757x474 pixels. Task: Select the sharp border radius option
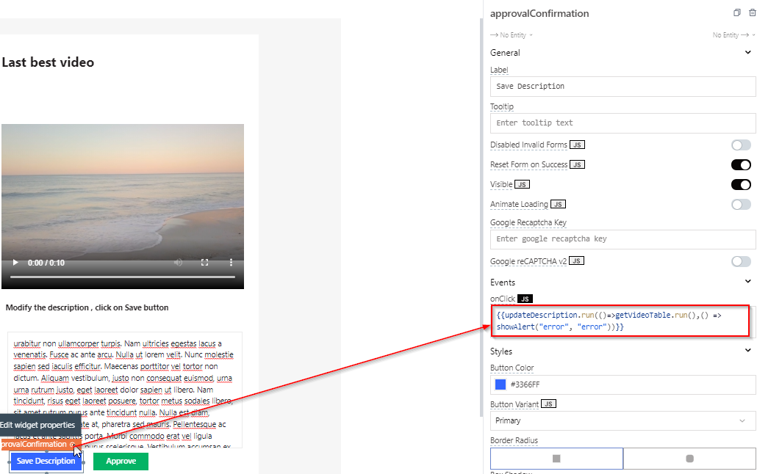[x=556, y=458]
